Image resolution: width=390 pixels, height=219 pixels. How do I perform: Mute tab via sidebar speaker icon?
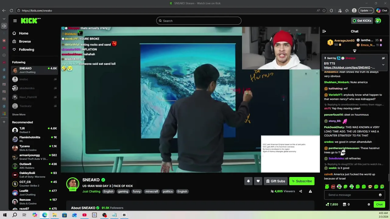4,26
